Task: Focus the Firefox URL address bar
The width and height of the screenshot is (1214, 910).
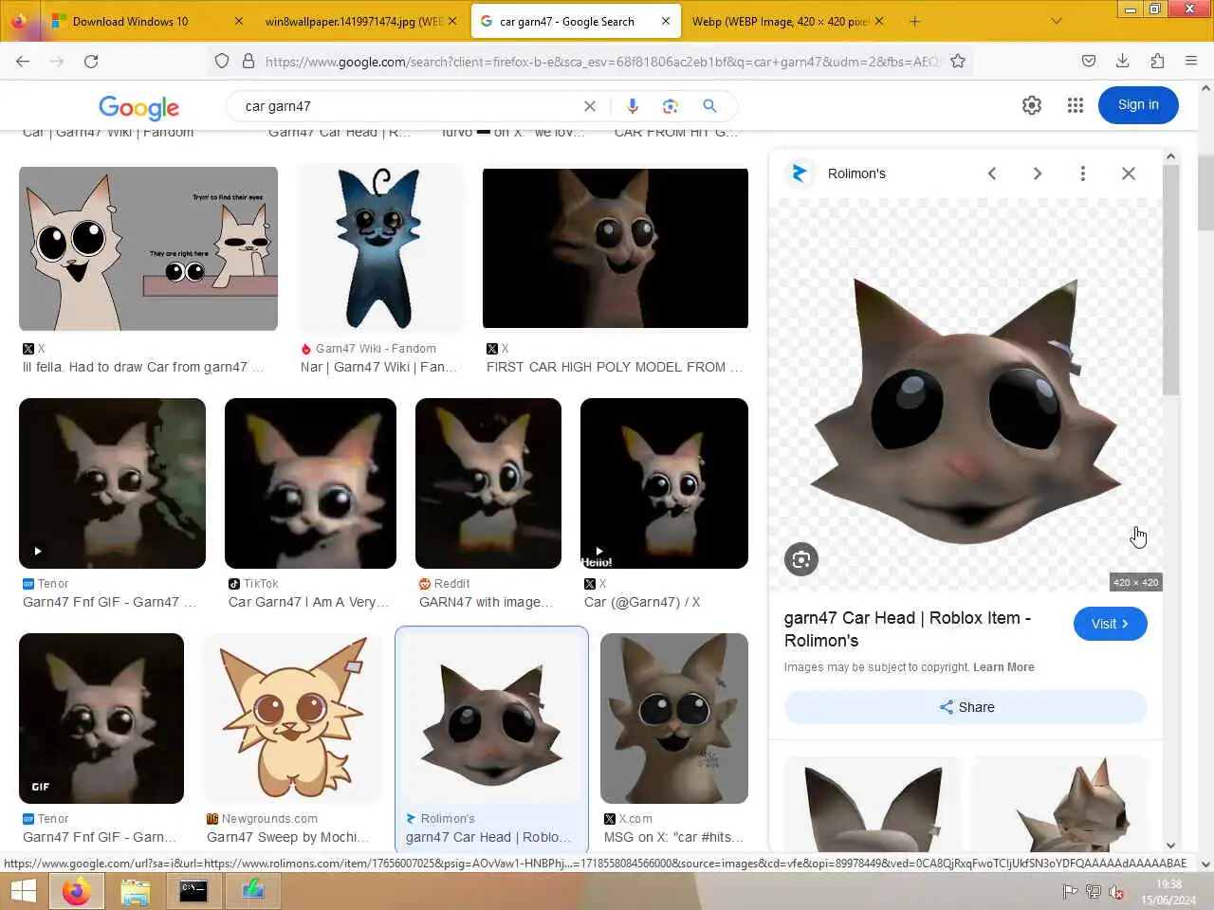Action: (602, 61)
